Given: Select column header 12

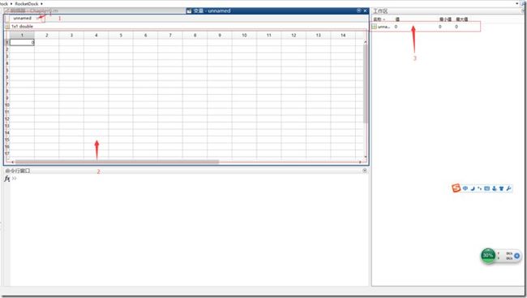Looking at the screenshot, I should pyautogui.click(x=293, y=35).
